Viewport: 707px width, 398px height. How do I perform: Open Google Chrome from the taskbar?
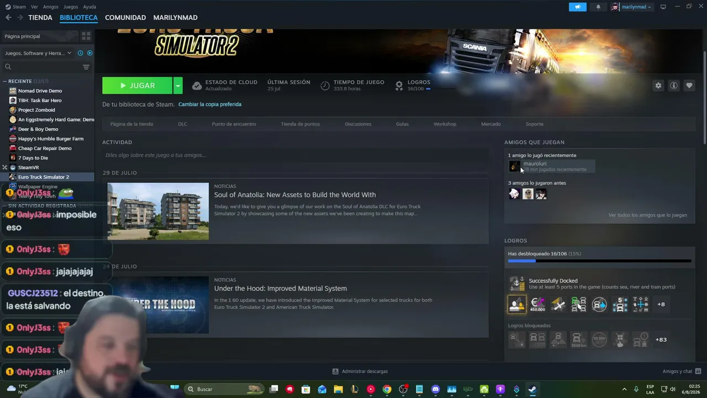387,389
